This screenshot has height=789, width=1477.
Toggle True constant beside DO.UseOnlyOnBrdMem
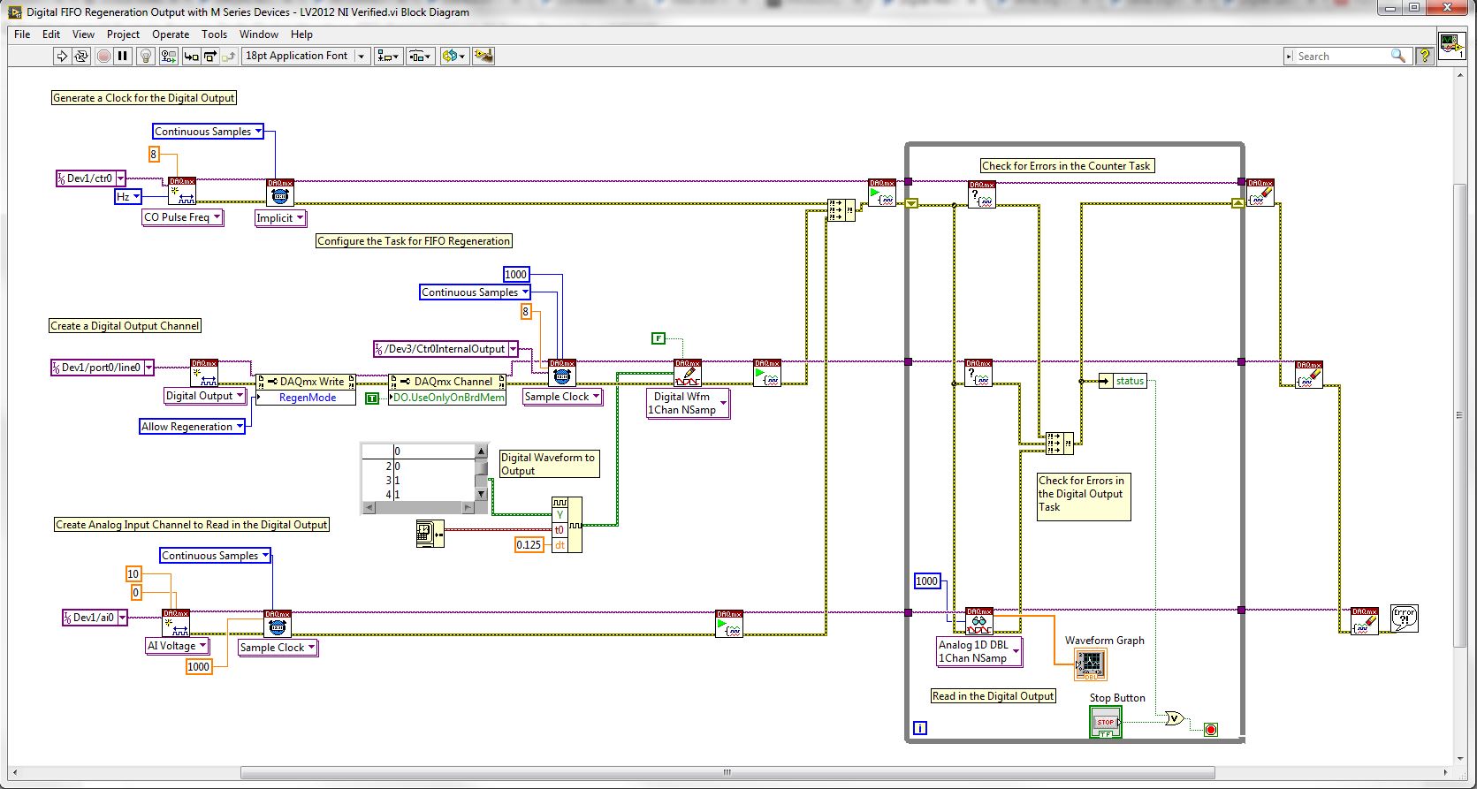pyautogui.click(x=372, y=398)
